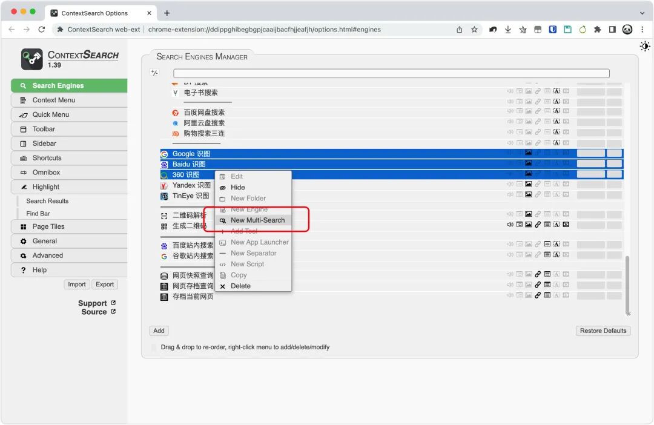This screenshot has height=425, width=654.
Task: Open the Advanced settings section
Action: [69, 255]
